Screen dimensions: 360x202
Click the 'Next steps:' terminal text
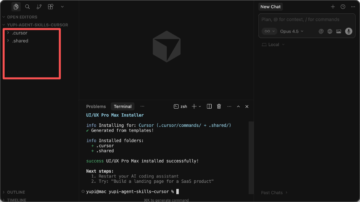pyautogui.click(x=100, y=171)
